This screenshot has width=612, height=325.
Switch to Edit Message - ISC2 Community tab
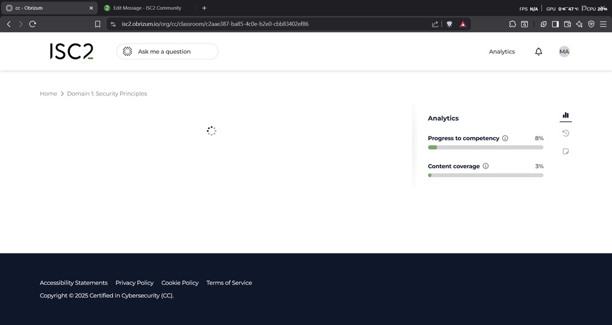(x=147, y=8)
